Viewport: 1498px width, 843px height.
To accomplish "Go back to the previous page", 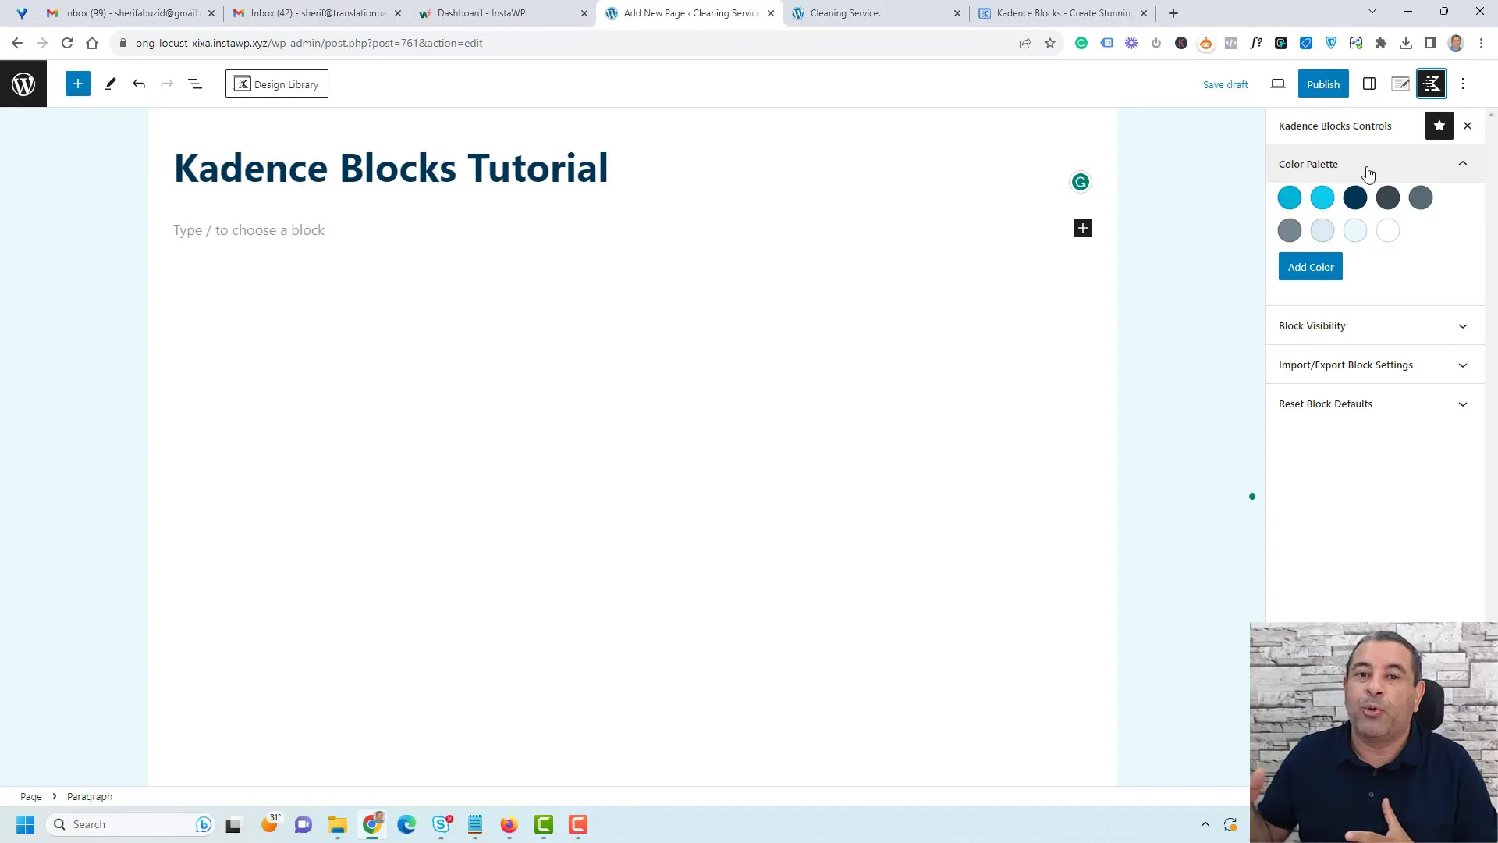I will pos(17,43).
